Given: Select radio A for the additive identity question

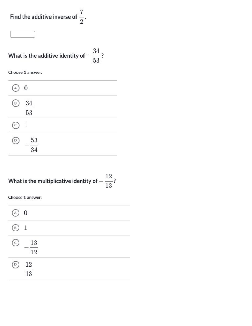Looking at the screenshot, I should (16, 88).
